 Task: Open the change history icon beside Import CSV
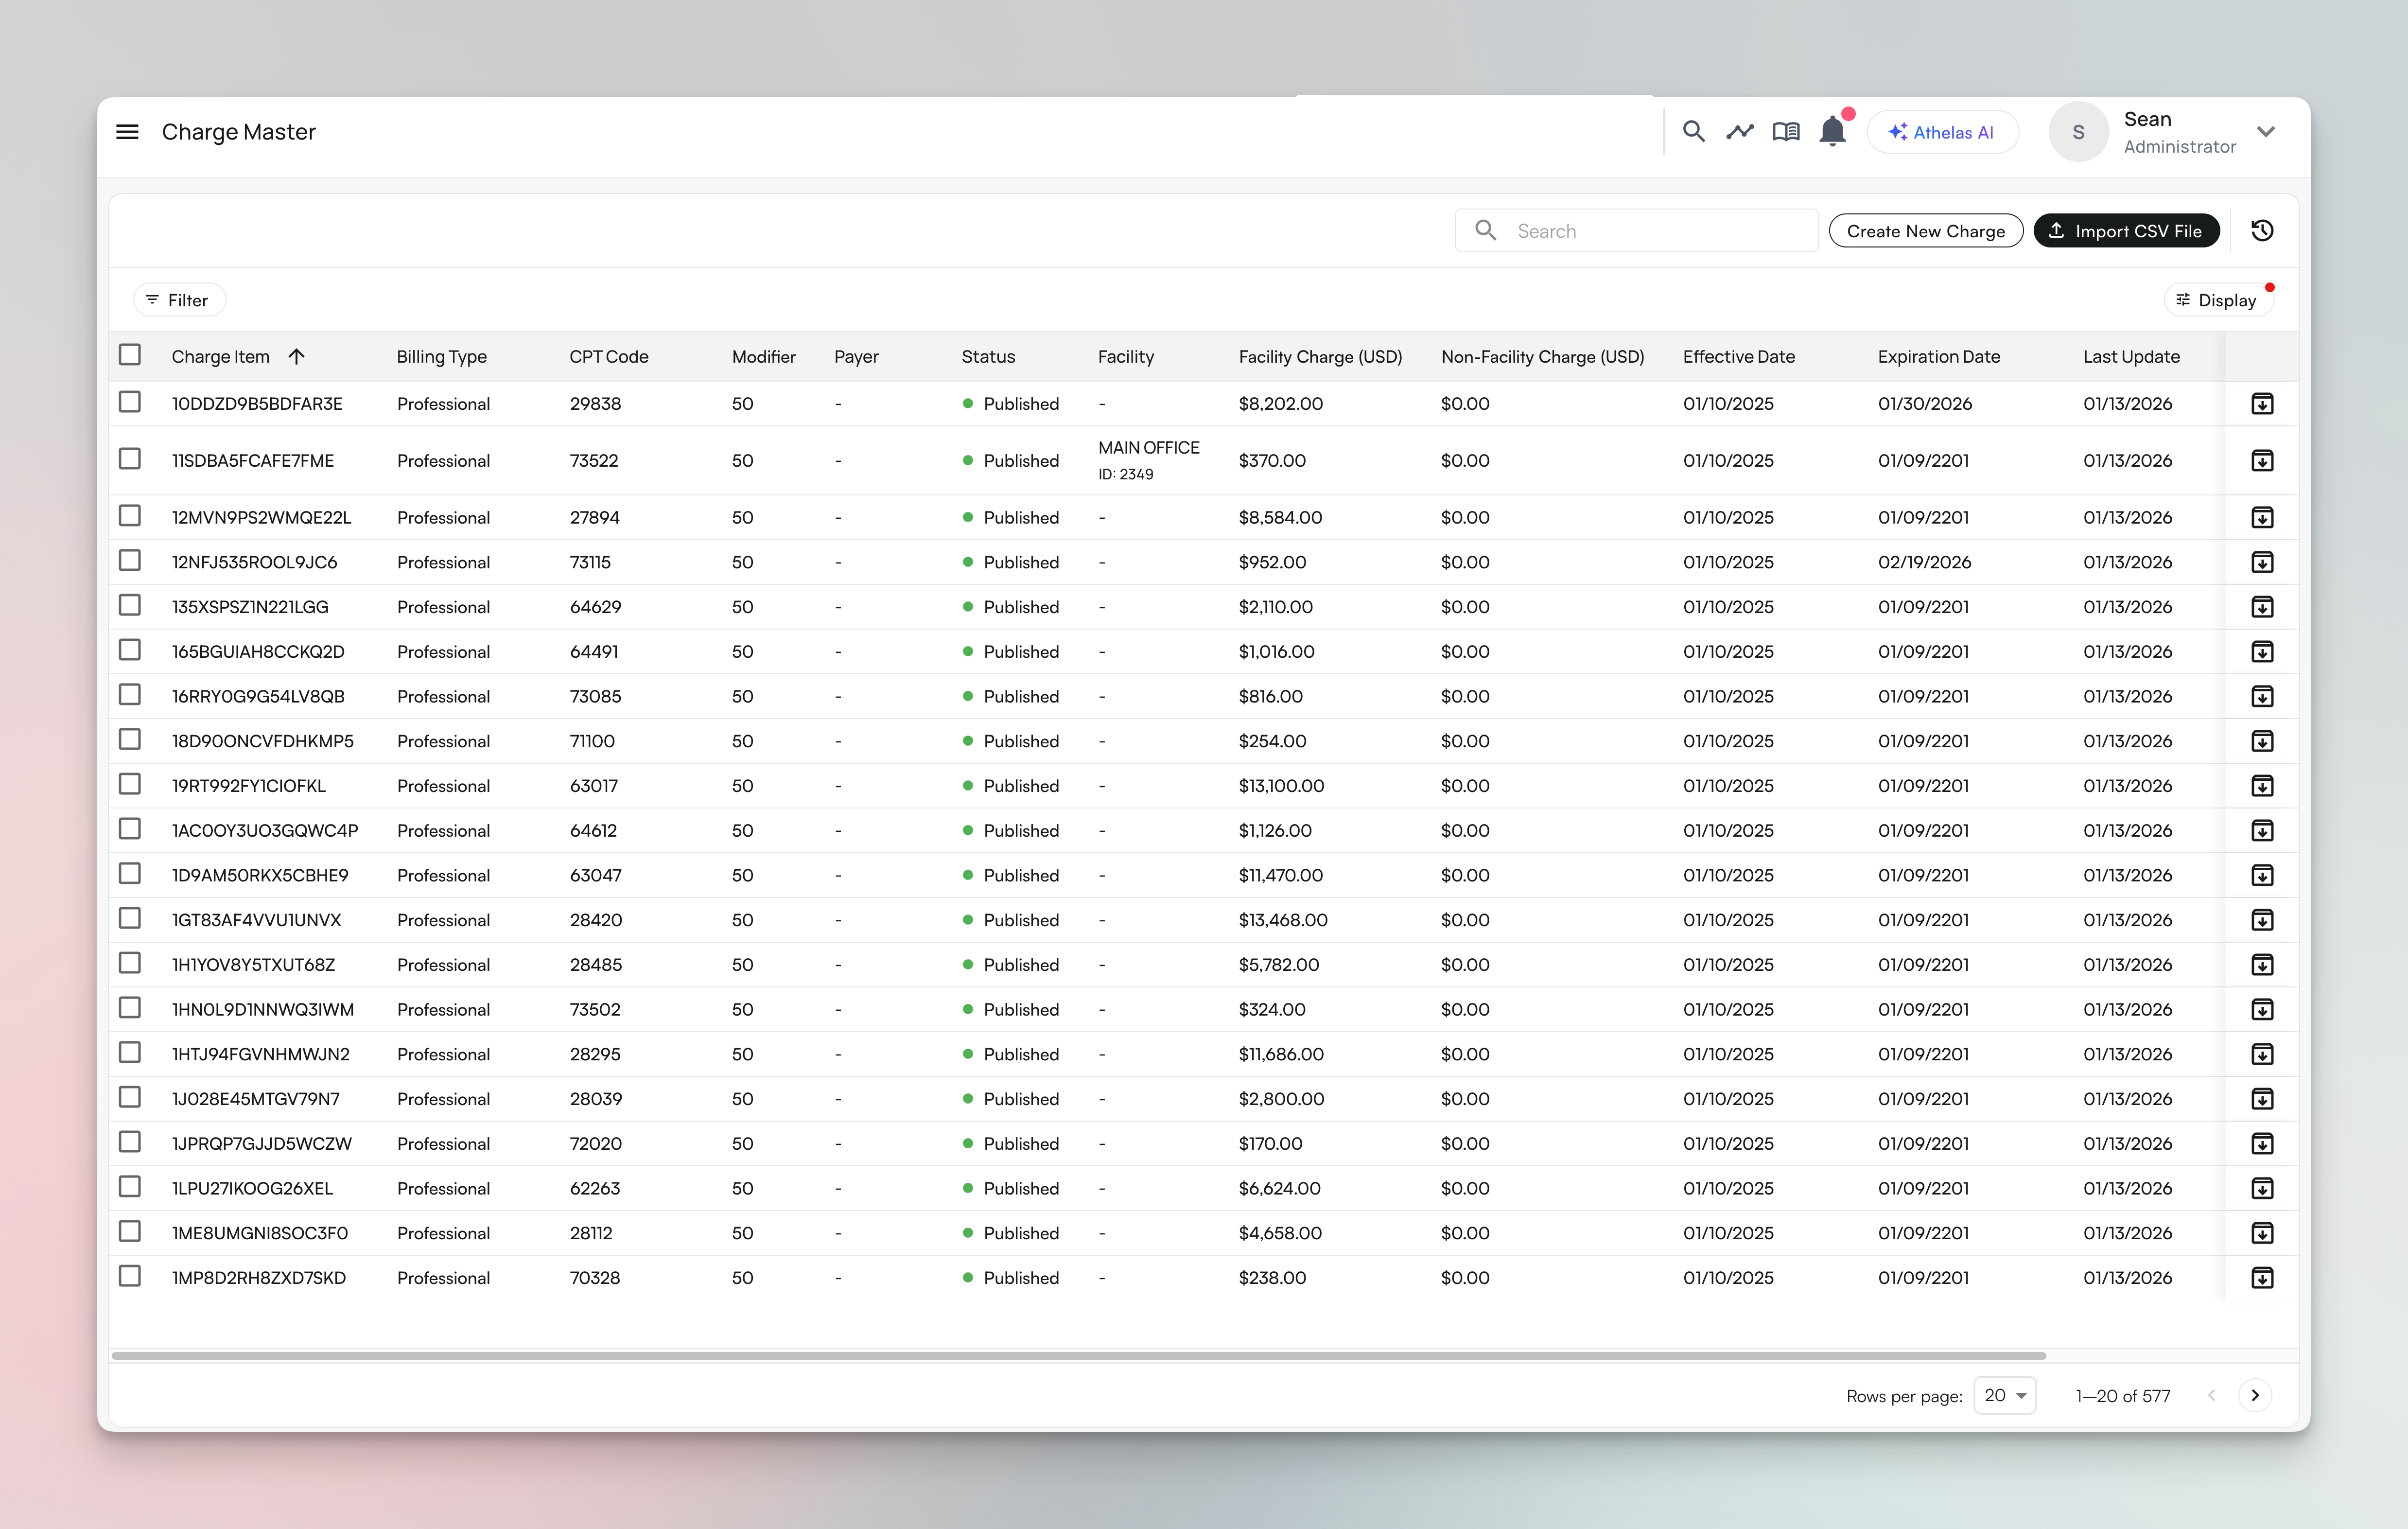tap(2262, 230)
